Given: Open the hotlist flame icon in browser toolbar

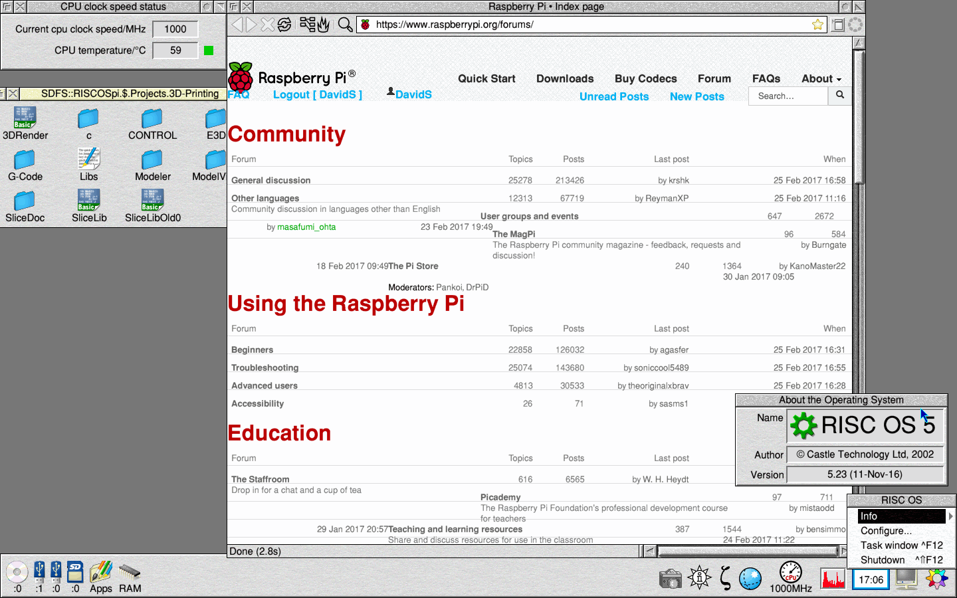Looking at the screenshot, I should [324, 25].
